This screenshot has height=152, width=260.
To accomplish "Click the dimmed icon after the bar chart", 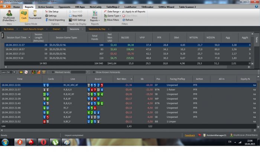I will [44, 72].
